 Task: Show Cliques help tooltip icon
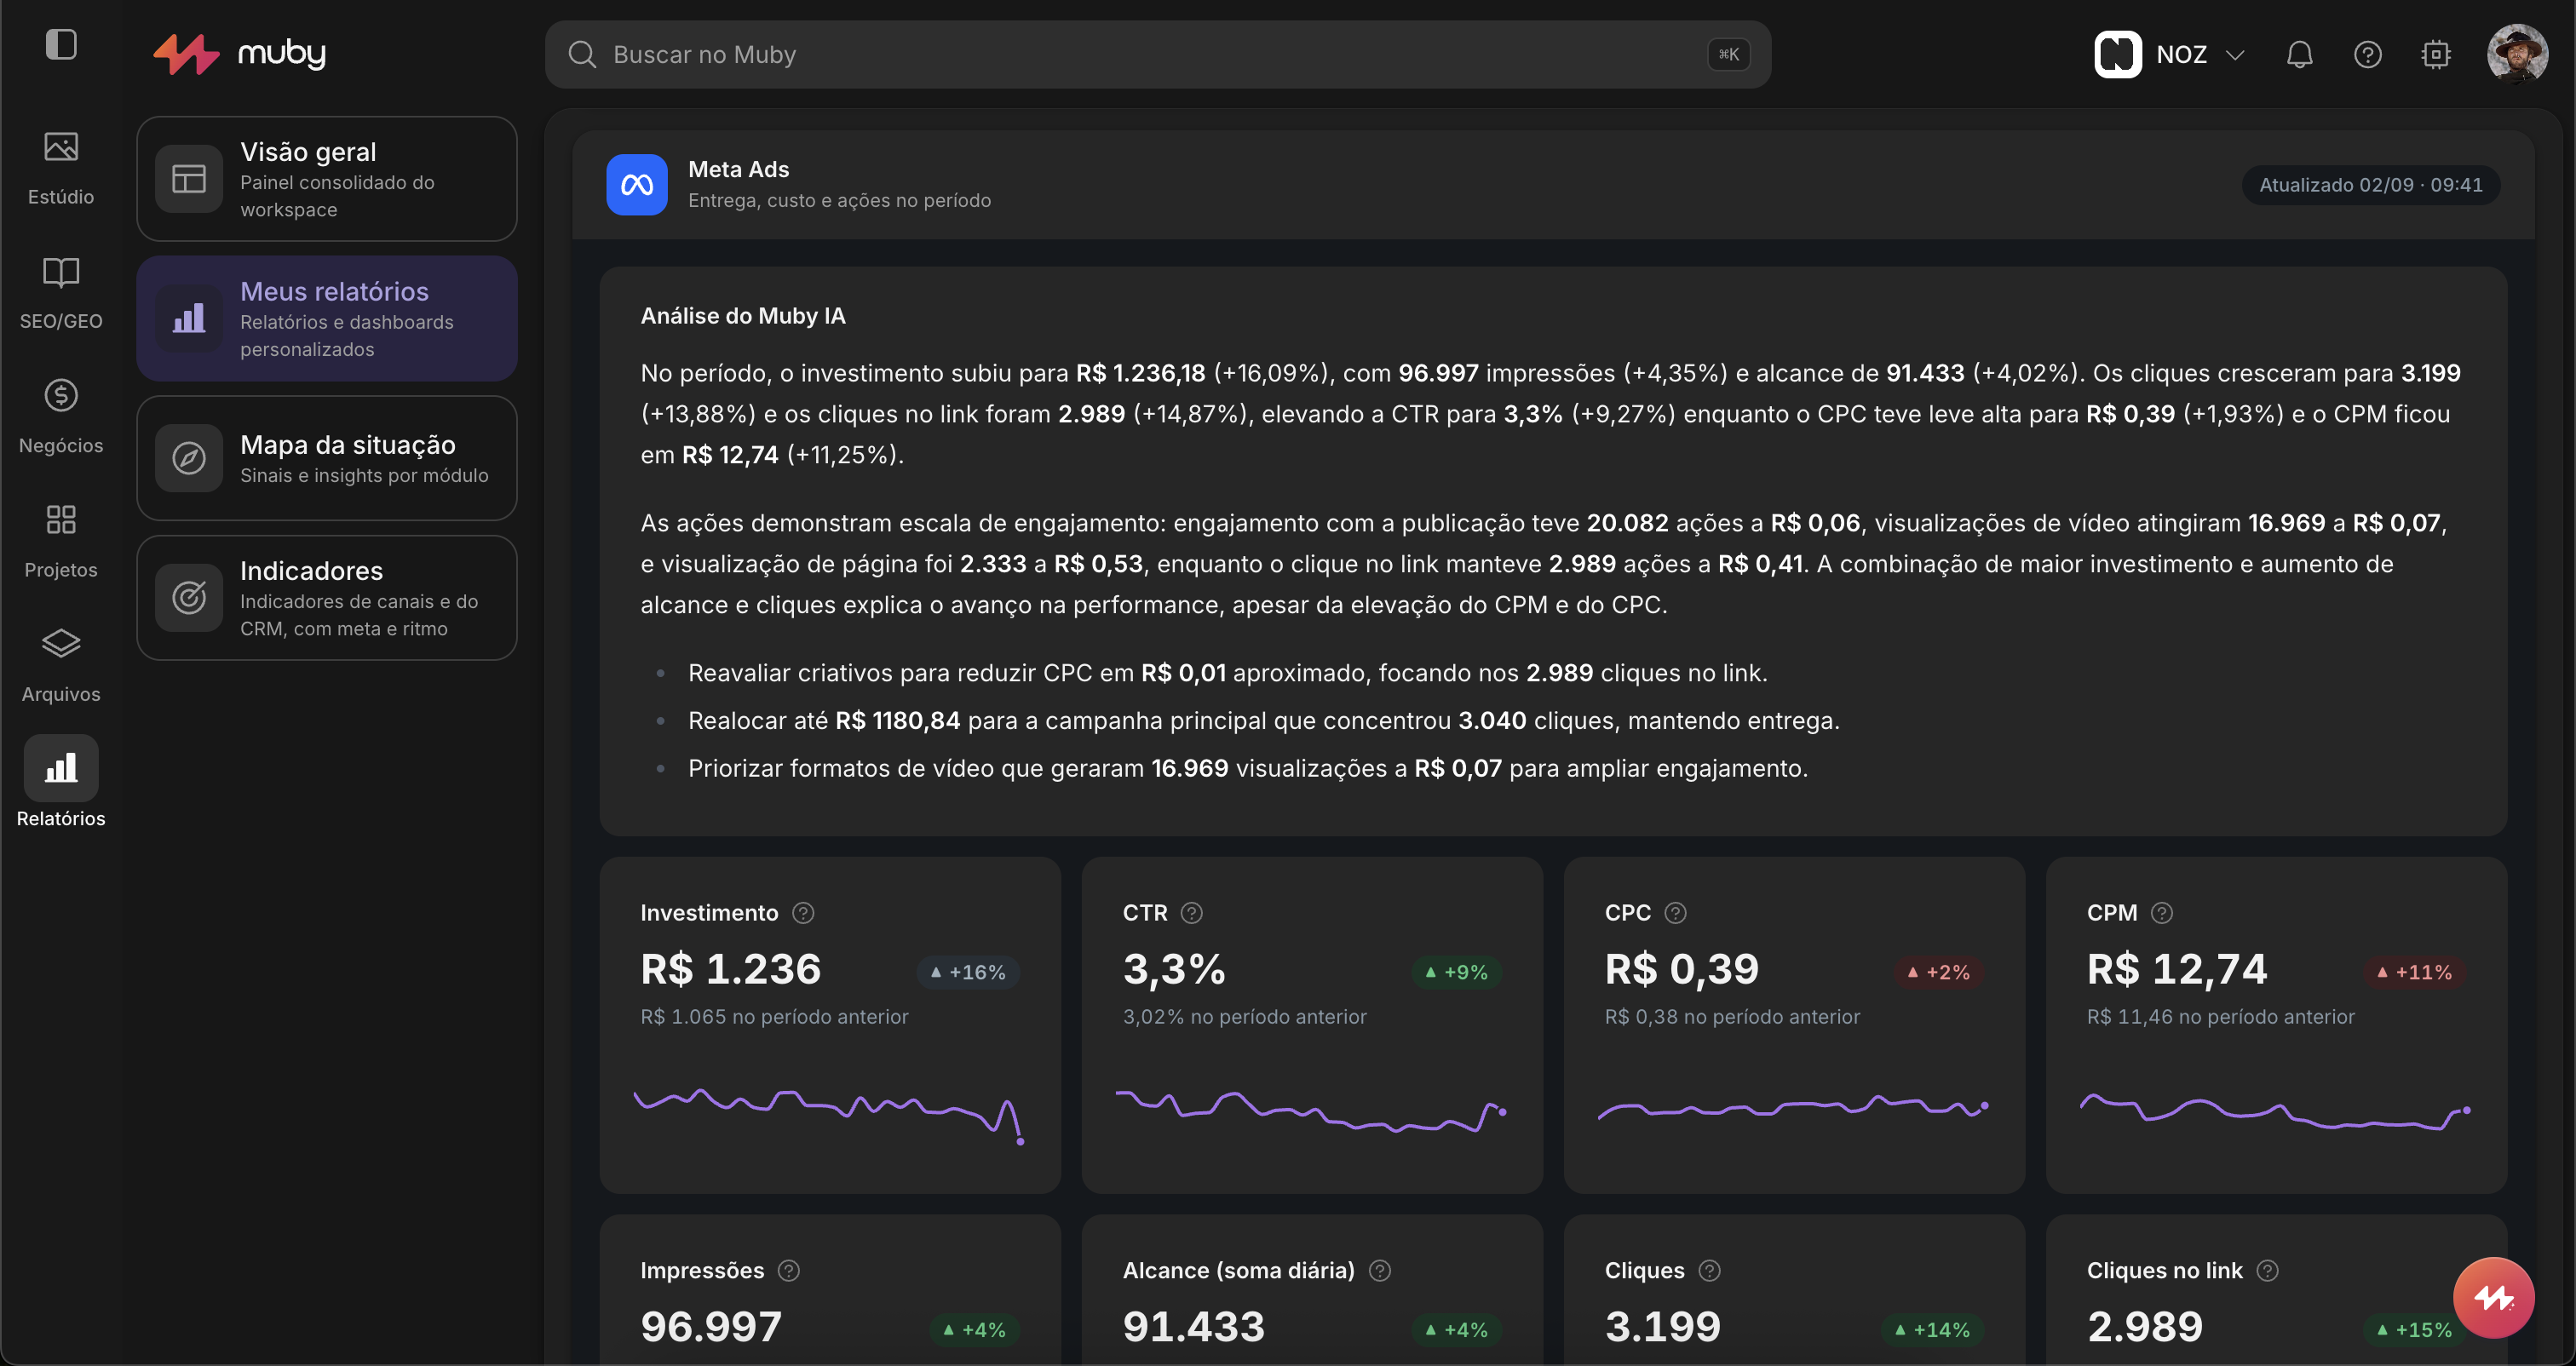coord(1709,1271)
